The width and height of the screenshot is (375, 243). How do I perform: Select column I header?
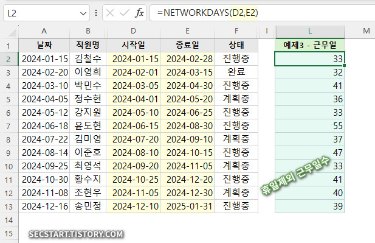[267, 31]
